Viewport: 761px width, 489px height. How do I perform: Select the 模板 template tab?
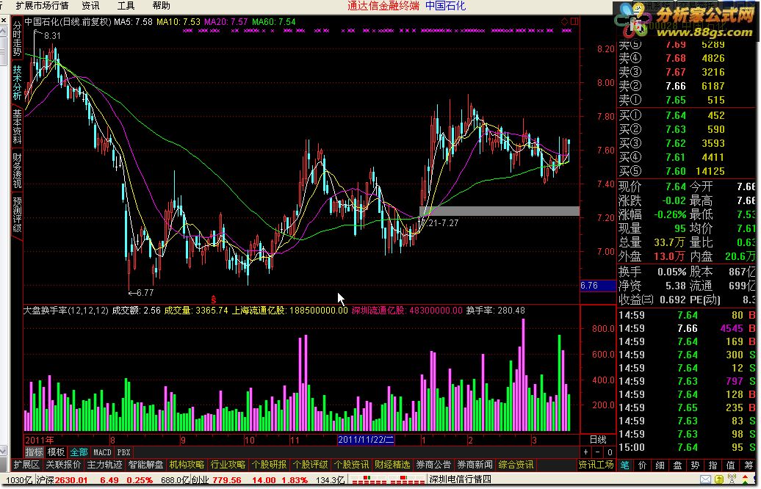coord(57,452)
